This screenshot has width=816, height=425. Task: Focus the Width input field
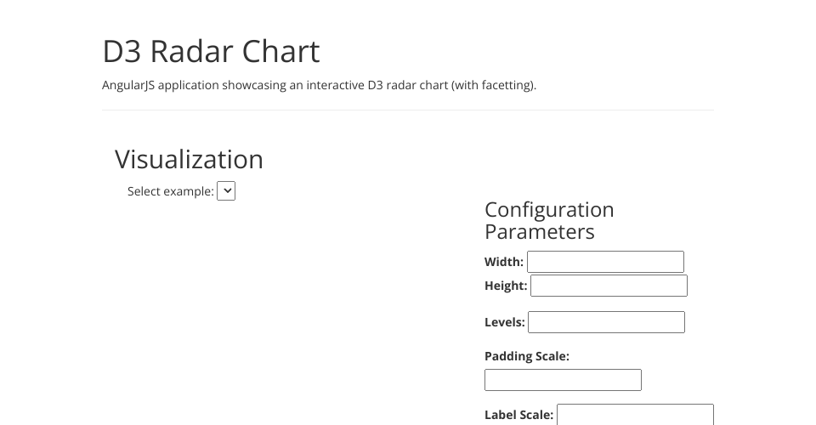[x=605, y=262]
